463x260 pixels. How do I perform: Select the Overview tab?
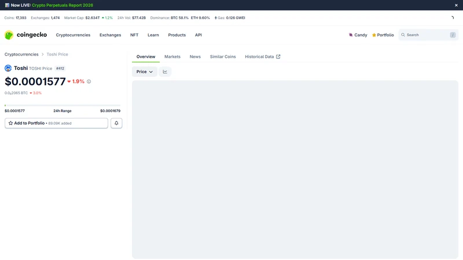click(146, 57)
